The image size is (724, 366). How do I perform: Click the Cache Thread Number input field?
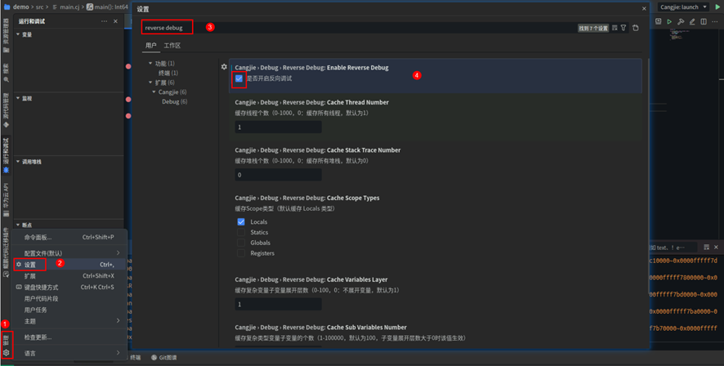[279, 127]
